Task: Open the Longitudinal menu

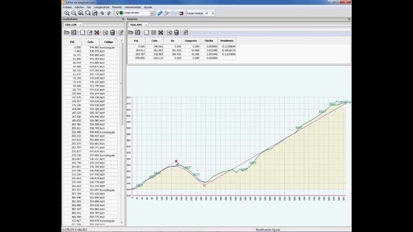Action: point(101,7)
